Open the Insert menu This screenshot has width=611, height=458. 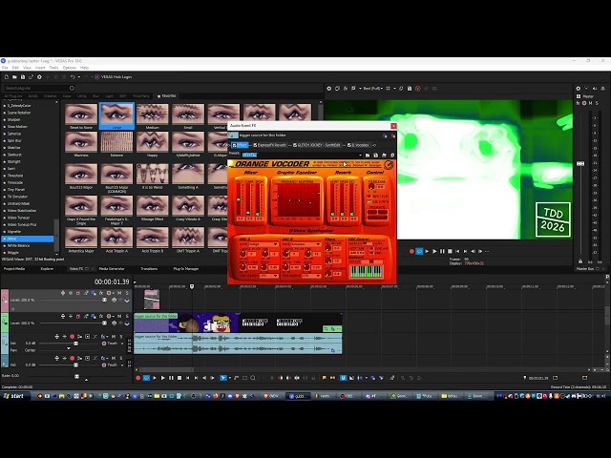pyautogui.click(x=40, y=68)
